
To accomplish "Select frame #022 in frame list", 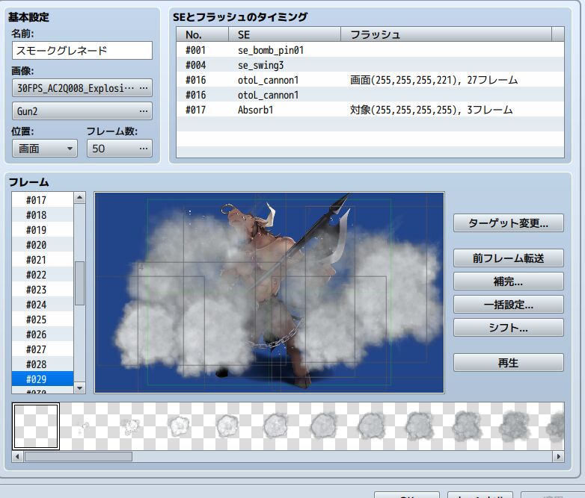I will [43, 275].
